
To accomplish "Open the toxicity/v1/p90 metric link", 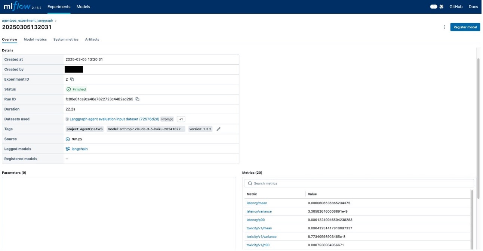I will (x=258, y=245).
